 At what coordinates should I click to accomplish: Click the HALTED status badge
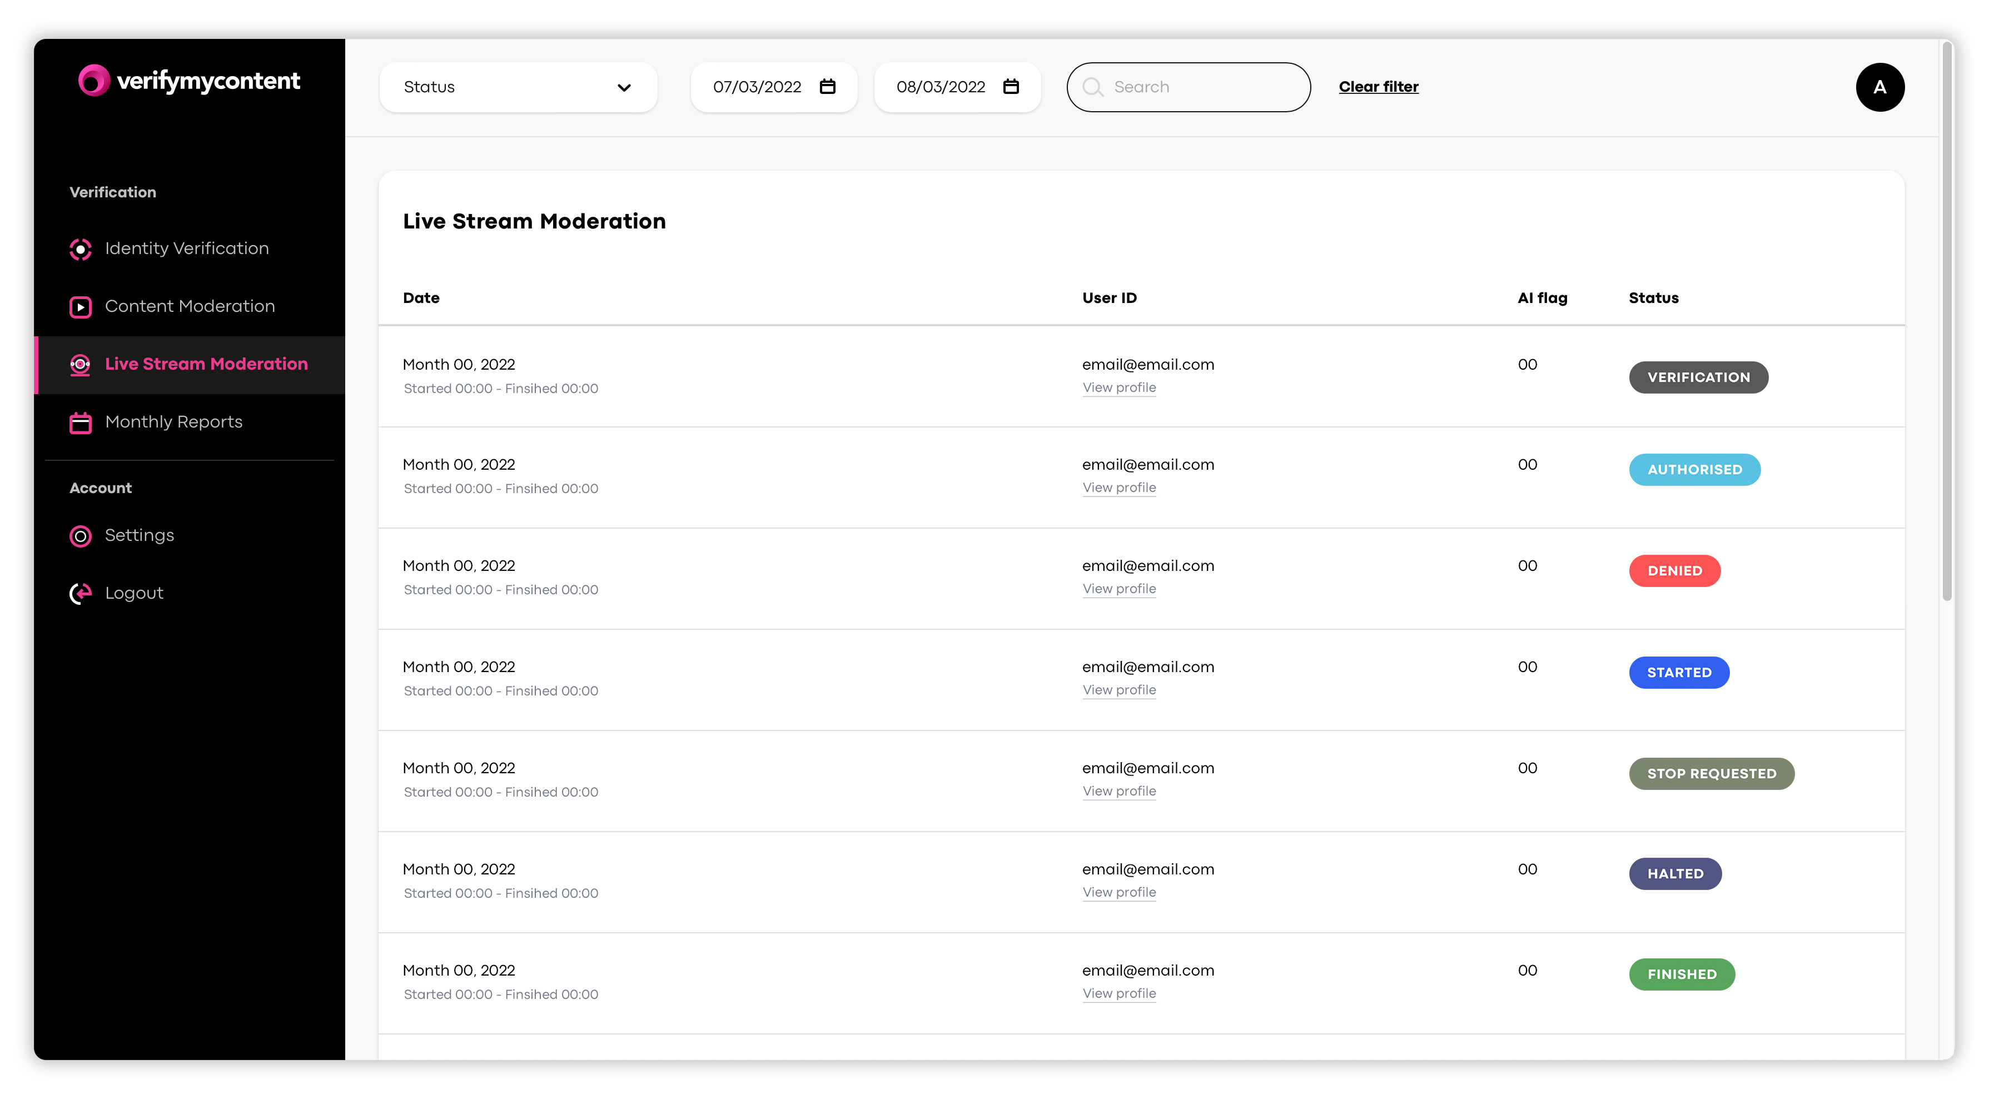tap(1675, 874)
